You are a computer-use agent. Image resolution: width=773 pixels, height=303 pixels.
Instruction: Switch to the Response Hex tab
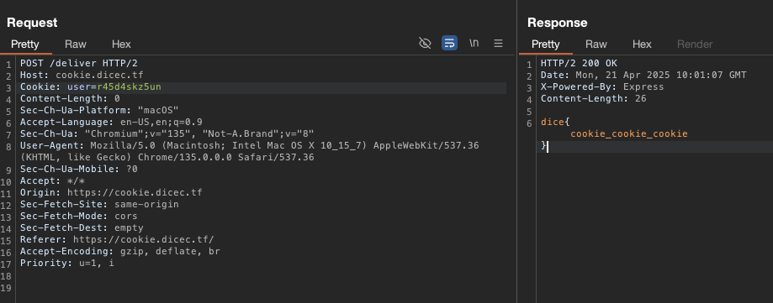coord(642,44)
